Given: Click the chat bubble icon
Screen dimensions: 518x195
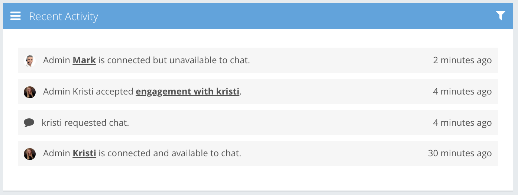Looking at the screenshot, I should pos(29,123).
